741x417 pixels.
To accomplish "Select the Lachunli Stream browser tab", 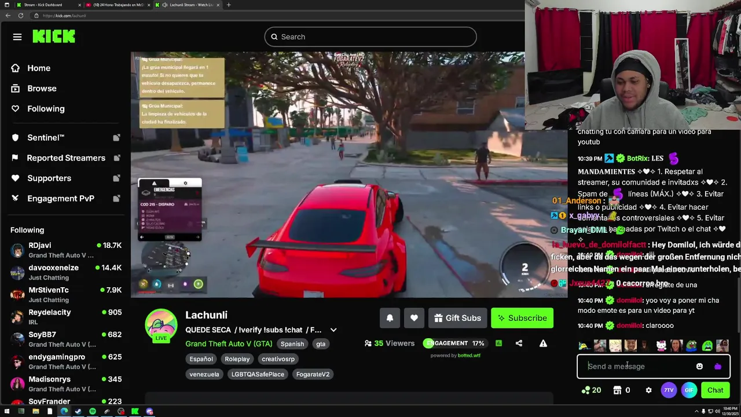I will pyautogui.click(x=188, y=5).
